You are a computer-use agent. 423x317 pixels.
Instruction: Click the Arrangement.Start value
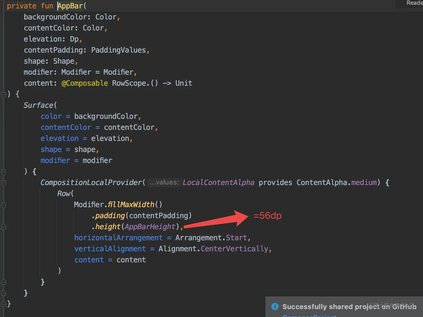click(x=211, y=238)
